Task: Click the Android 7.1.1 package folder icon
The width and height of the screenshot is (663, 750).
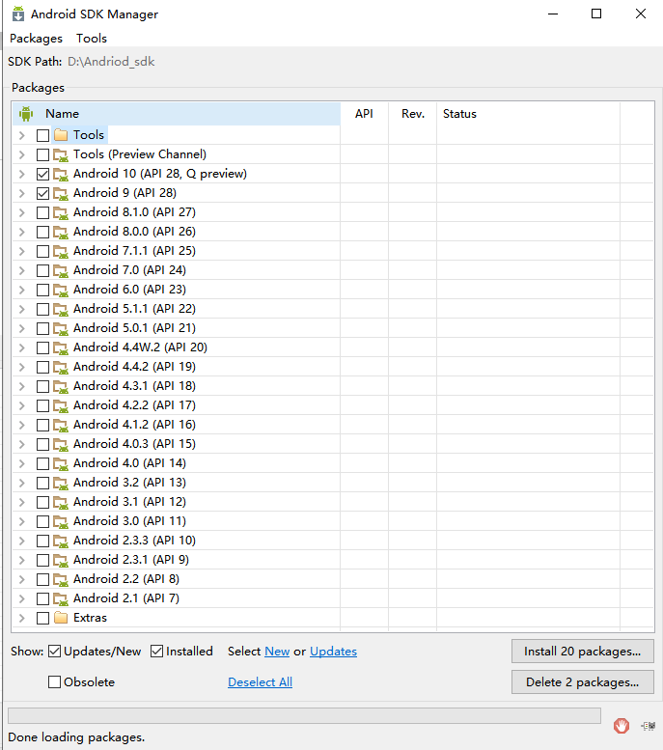Action: click(x=61, y=251)
